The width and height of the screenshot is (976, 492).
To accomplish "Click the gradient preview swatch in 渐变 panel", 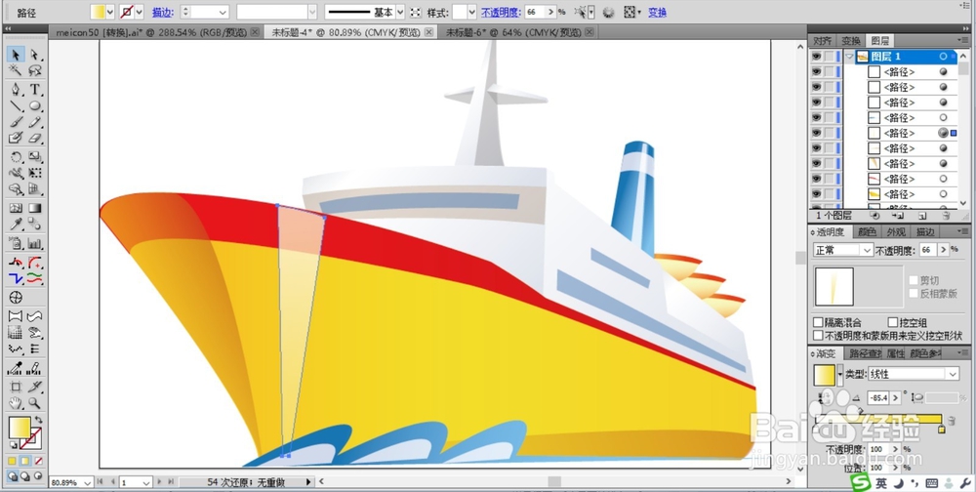I will coord(824,375).
